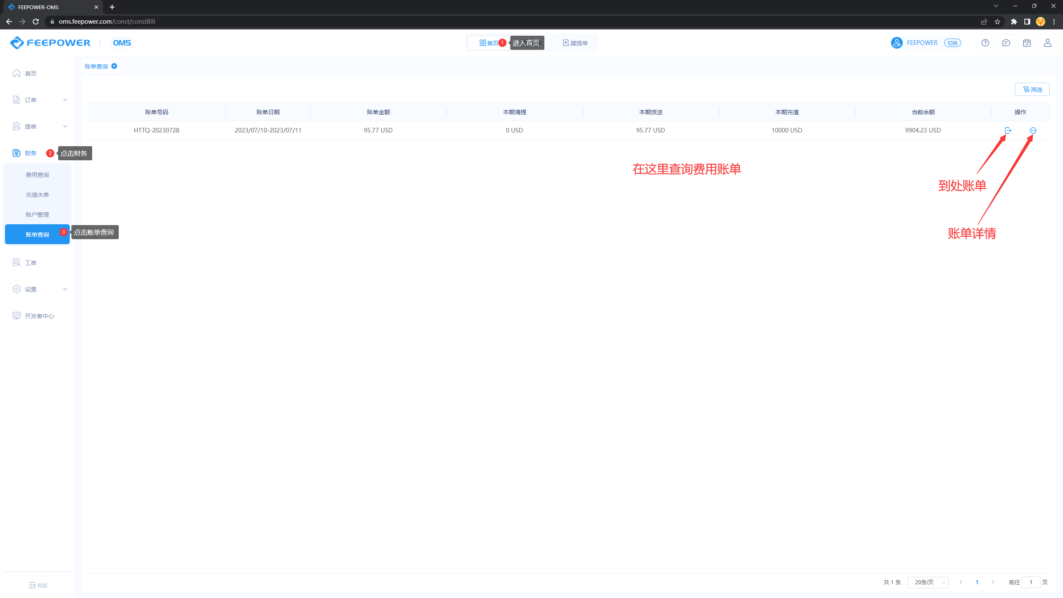
Task: Open the browser three-dot menu
Action: pos(1054,22)
